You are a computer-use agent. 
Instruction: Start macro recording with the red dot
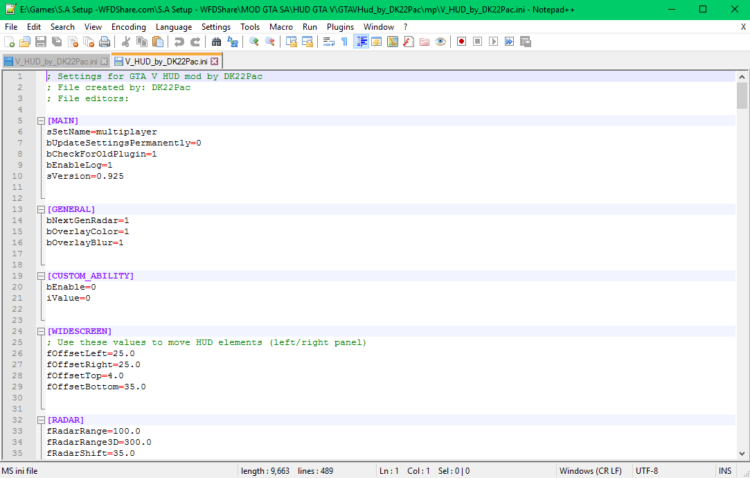(462, 42)
